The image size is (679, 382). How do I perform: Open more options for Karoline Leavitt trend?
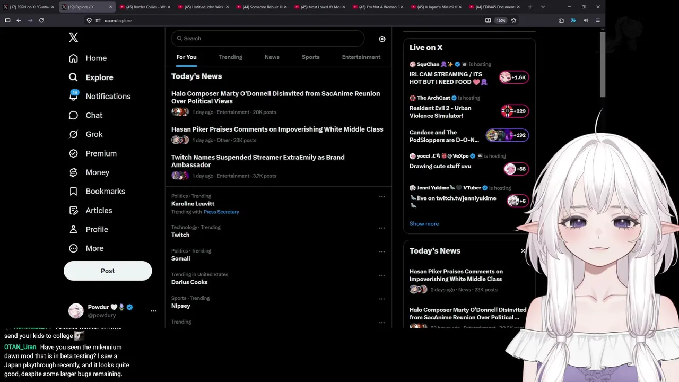(x=381, y=197)
